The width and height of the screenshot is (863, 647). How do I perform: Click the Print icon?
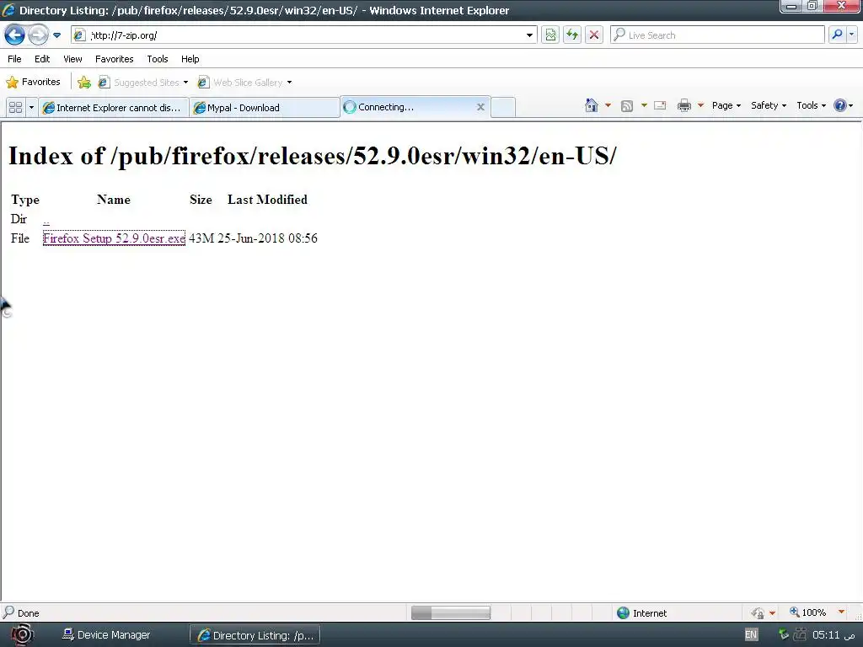[x=684, y=105]
